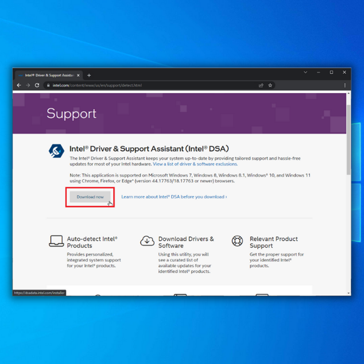Bookmark this page with star icon
364x364 pixels.
tap(270, 86)
